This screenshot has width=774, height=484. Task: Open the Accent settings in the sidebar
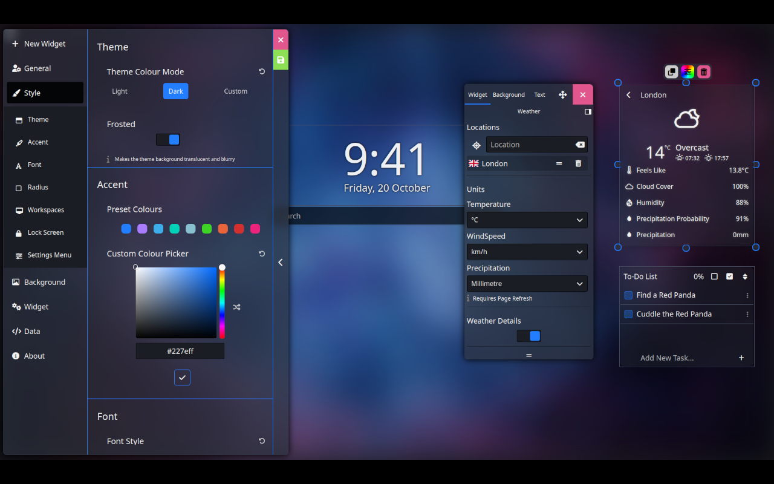37,142
